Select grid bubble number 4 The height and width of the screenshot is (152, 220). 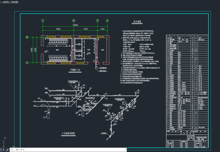pos(107,20)
